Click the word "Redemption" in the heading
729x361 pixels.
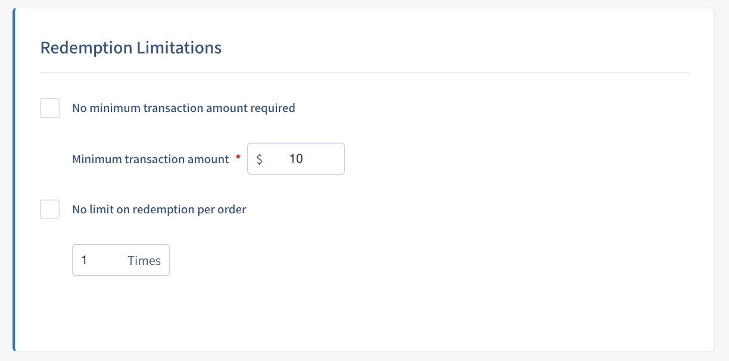point(86,48)
